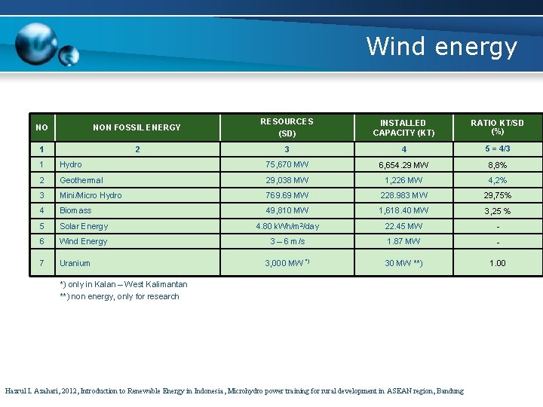Select the "NON FOSSIL ENERGY" column header

coord(137,127)
